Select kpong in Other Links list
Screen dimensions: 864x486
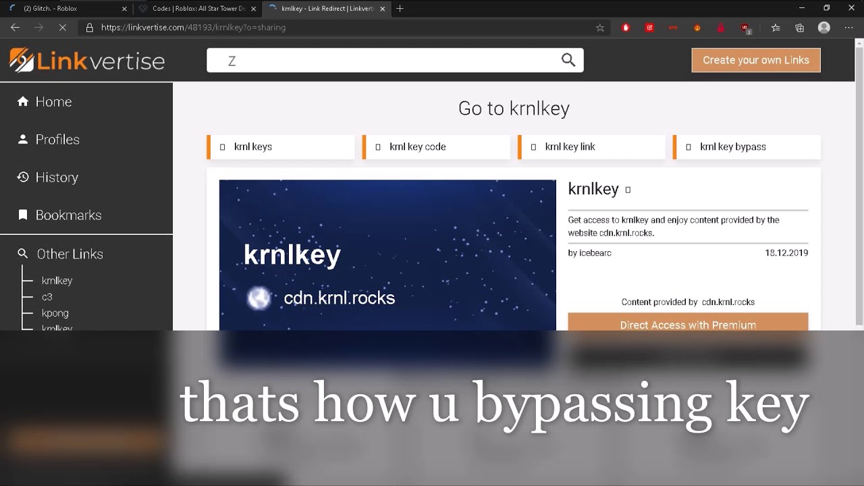point(55,313)
